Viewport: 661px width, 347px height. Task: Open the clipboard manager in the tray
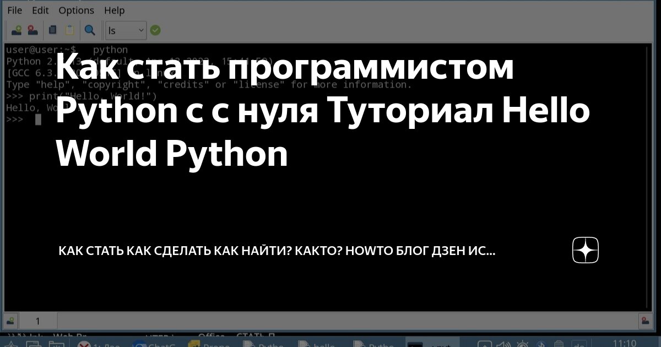559,343
